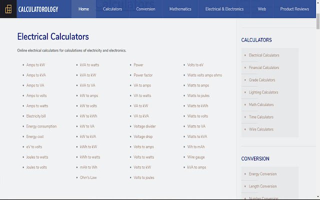Open the Energy consumption calculator
This screenshot has width=320, height=200.
41,126
